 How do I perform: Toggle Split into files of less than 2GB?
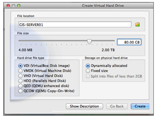(x=88, y=76)
